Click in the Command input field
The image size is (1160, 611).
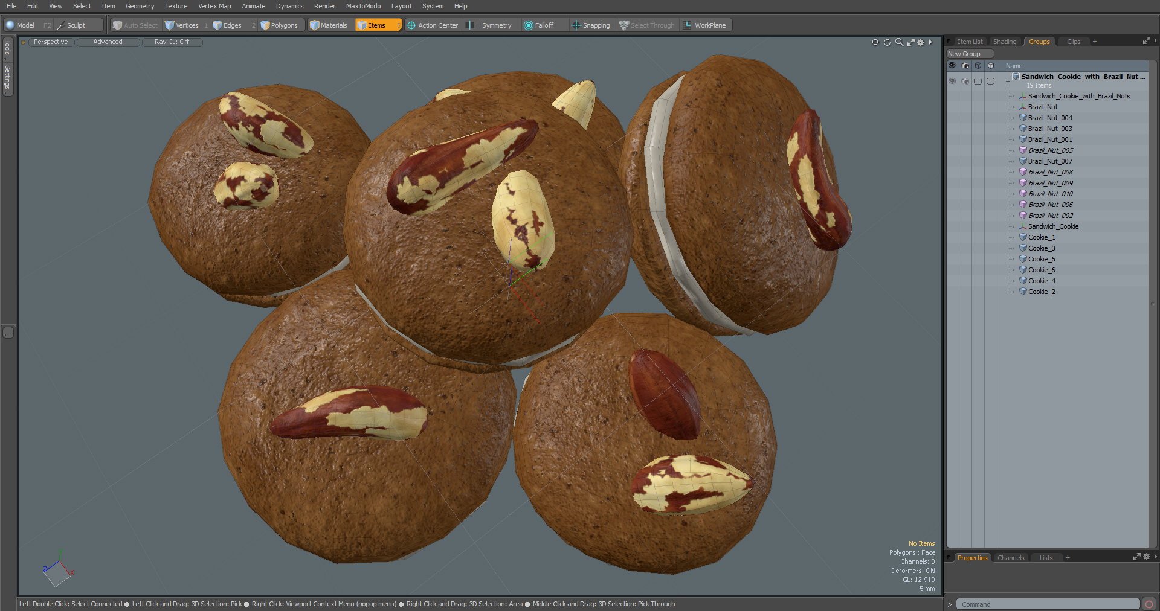pyautogui.click(x=1048, y=604)
